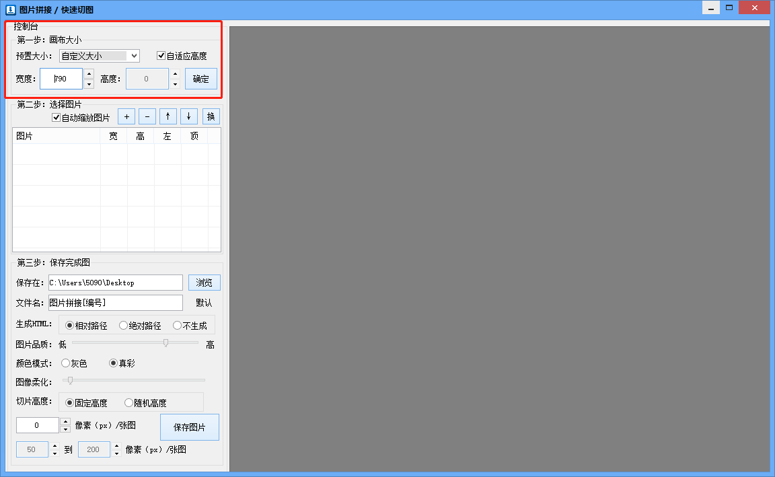Increase fixed slice pixel value stepper
Screen dimensions: 775x477
[x=65, y=422]
